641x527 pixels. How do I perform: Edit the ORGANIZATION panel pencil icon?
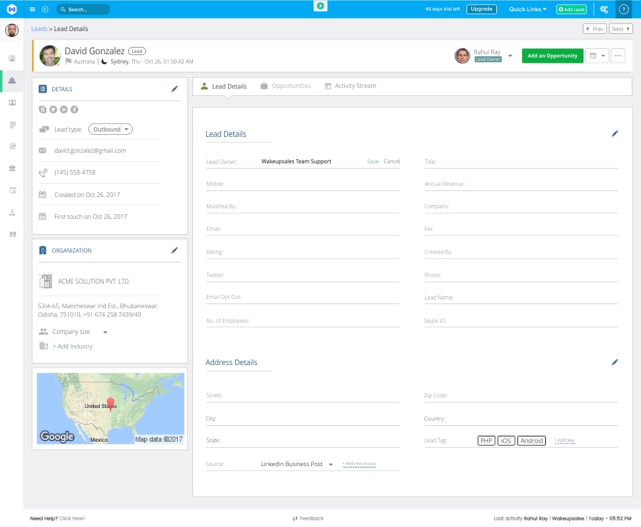(174, 250)
